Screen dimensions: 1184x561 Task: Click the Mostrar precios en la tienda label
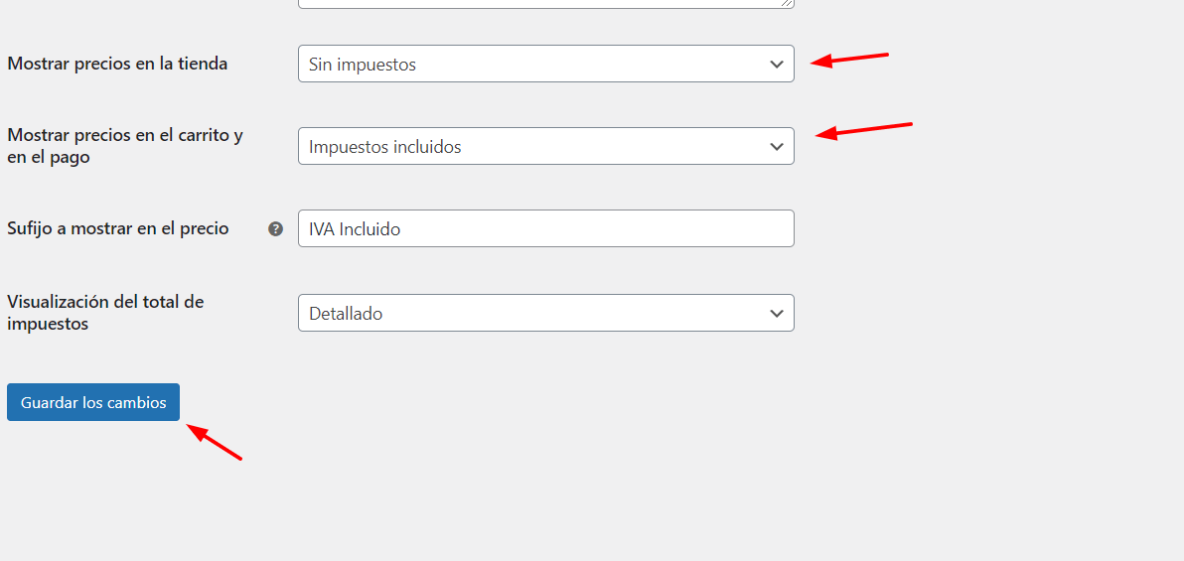pyautogui.click(x=117, y=65)
